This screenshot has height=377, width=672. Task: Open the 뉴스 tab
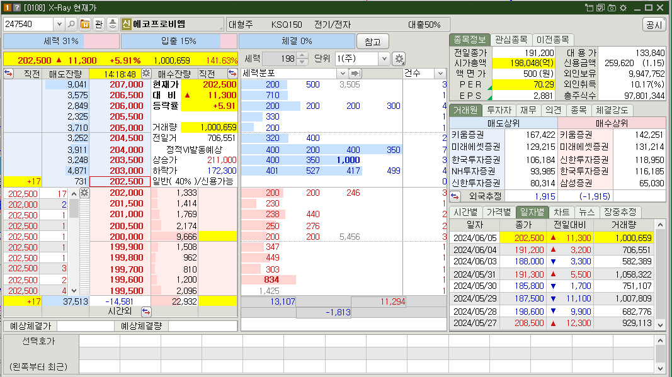click(x=587, y=212)
